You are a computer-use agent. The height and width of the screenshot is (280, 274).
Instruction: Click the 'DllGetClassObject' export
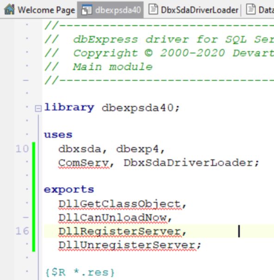[120, 204]
